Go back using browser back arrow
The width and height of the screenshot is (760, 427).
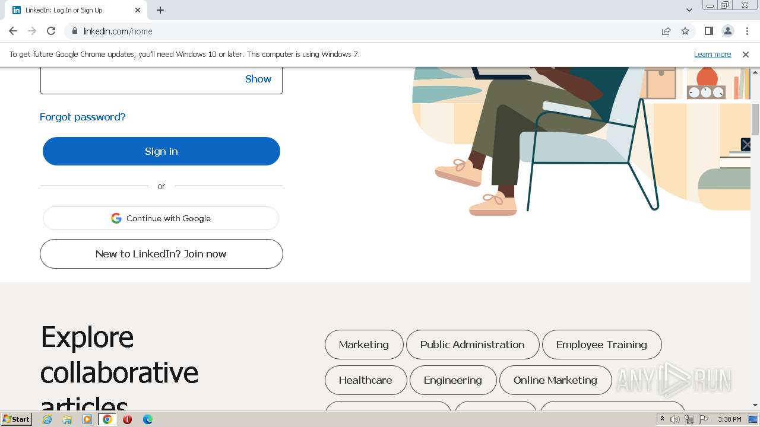pos(13,31)
